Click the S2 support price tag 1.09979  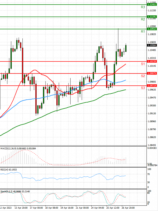tap(152, 74)
